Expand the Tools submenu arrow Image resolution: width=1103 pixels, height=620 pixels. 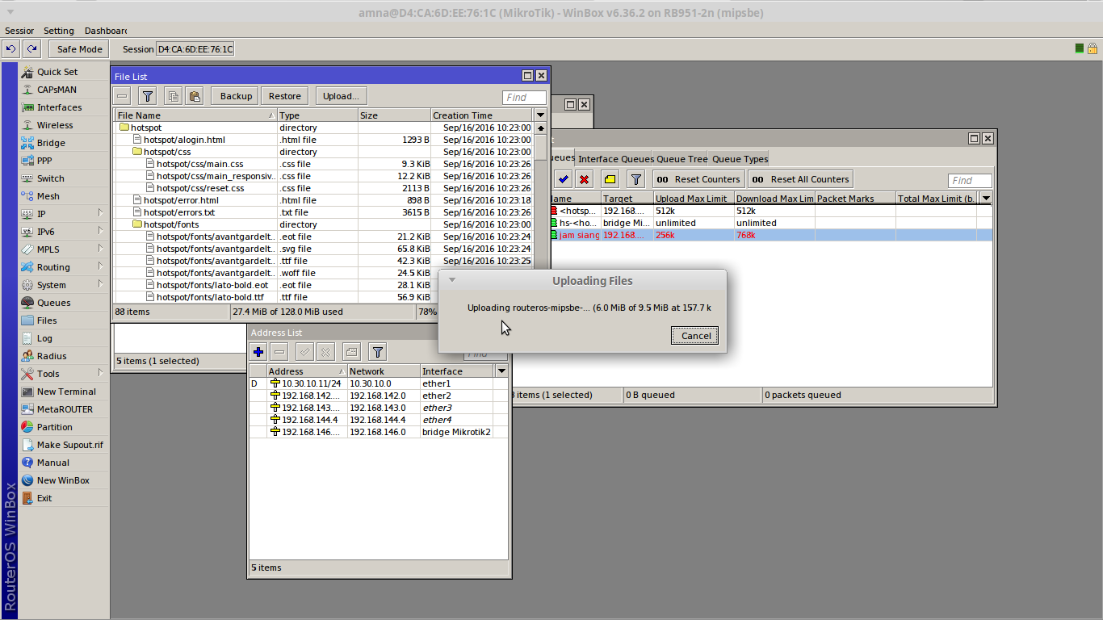click(100, 373)
